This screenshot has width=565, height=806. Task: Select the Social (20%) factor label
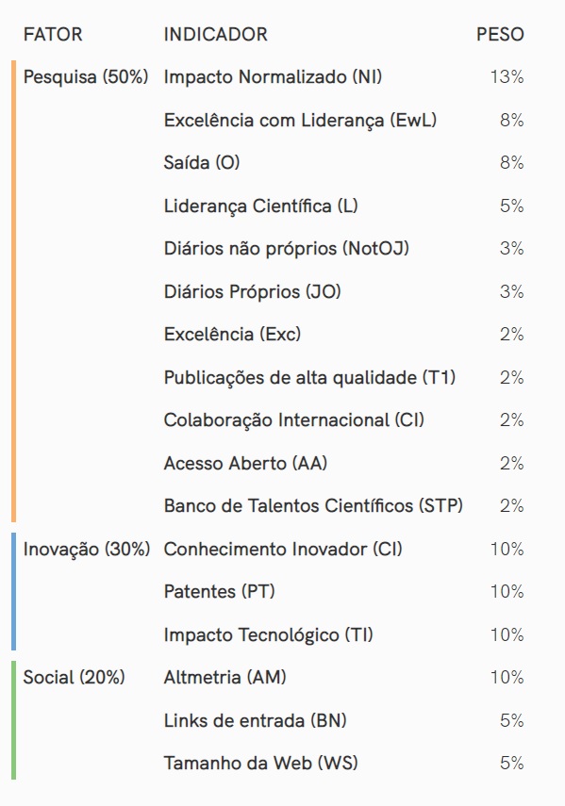click(x=74, y=678)
